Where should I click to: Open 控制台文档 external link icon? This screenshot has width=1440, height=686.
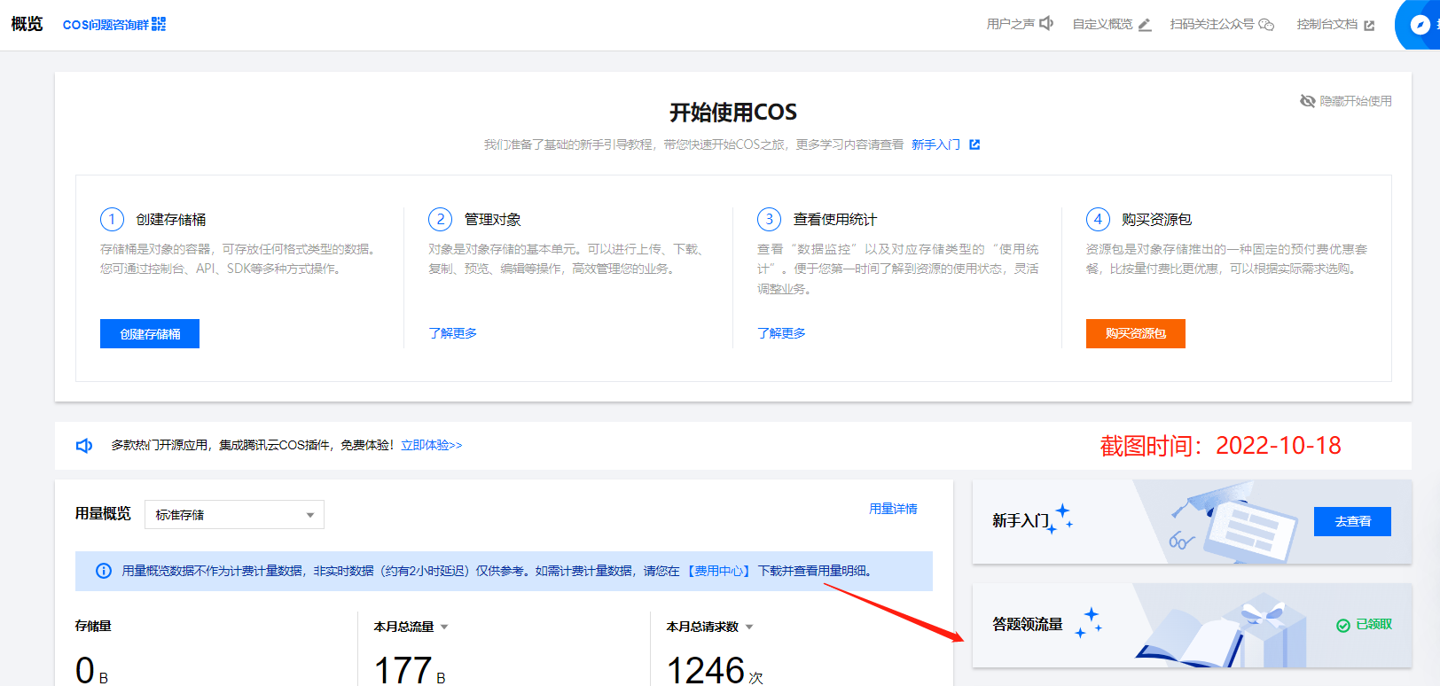click(x=1369, y=26)
